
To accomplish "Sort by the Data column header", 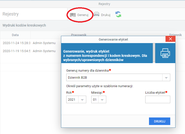I will [x=15, y=35].
